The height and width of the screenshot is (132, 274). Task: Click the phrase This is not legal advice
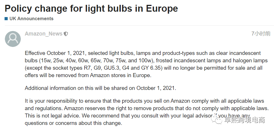click(x=53, y=115)
